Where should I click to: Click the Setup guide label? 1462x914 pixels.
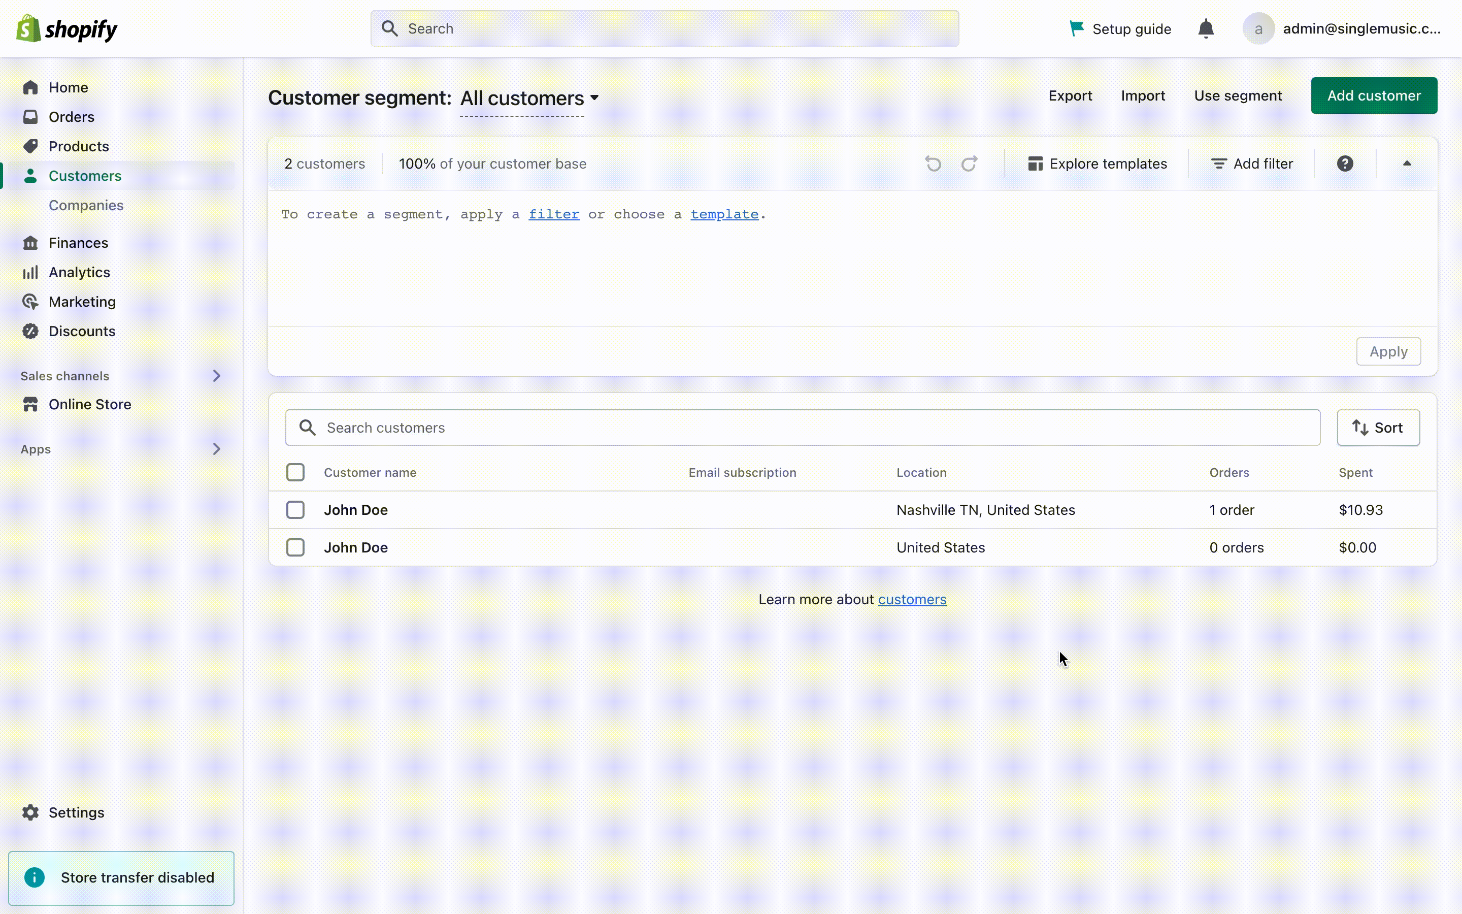(1132, 29)
